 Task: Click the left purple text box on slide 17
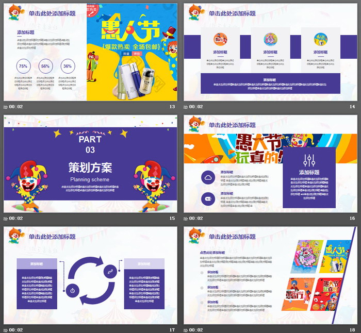click(37, 284)
